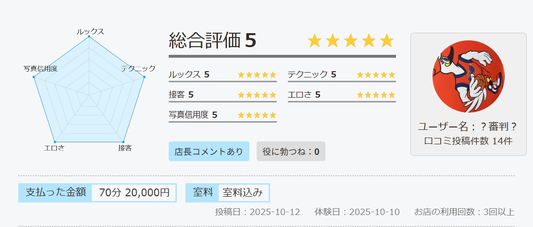Click the テクニック label on radar chart
Image resolution: width=533 pixels, height=227 pixels.
pyautogui.click(x=138, y=69)
